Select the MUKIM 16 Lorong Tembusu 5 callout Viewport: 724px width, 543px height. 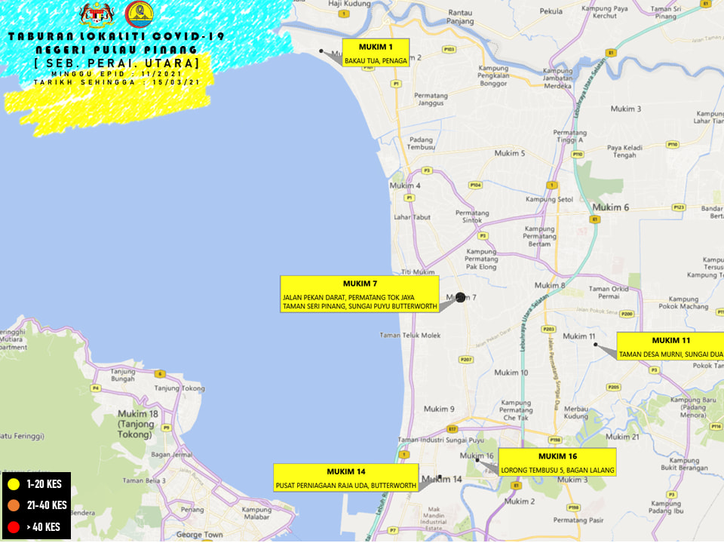pos(557,462)
